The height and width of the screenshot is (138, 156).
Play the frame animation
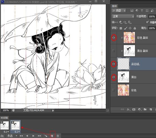33,136
